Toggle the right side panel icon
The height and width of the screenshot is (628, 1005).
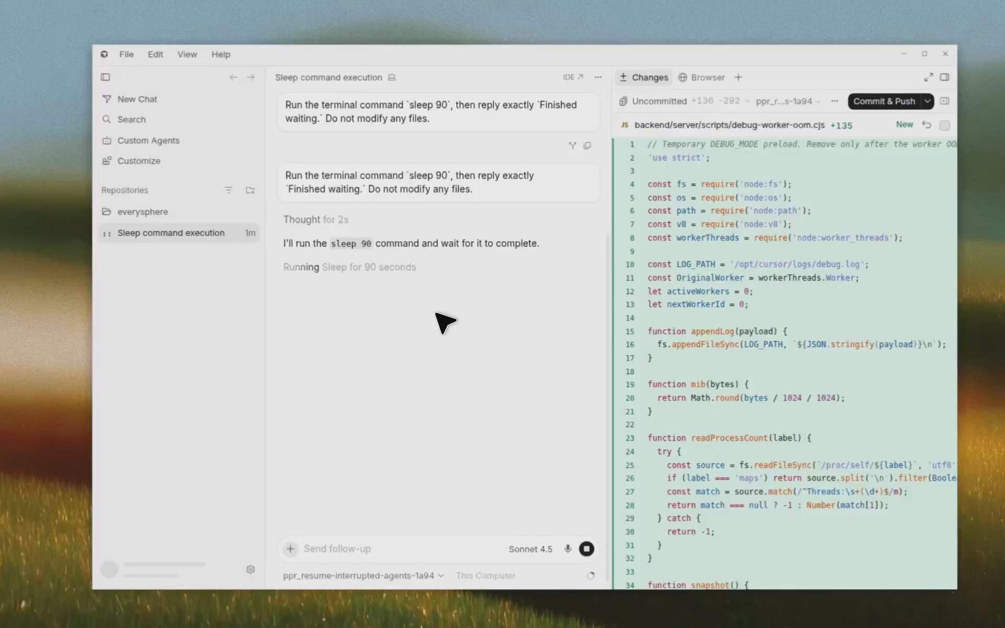(x=945, y=77)
